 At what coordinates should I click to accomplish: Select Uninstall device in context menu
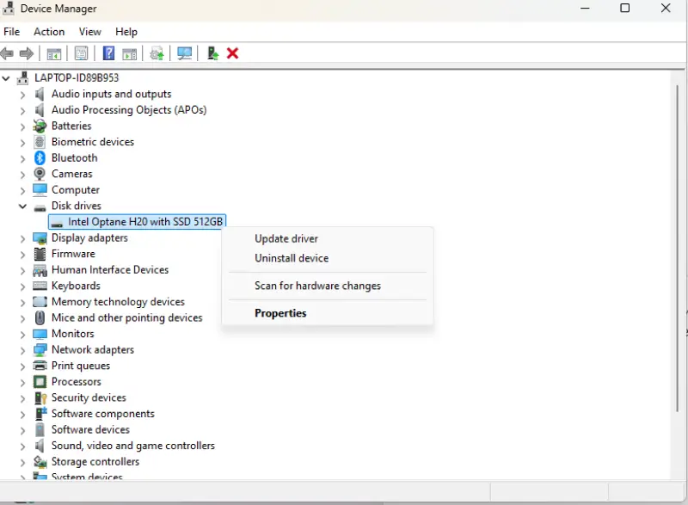pos(292,258)
